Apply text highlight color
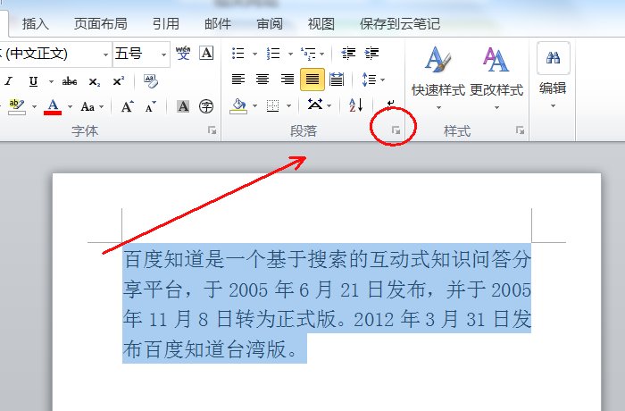625x411 pixels. pyautogui.click(x=16, y=106)
